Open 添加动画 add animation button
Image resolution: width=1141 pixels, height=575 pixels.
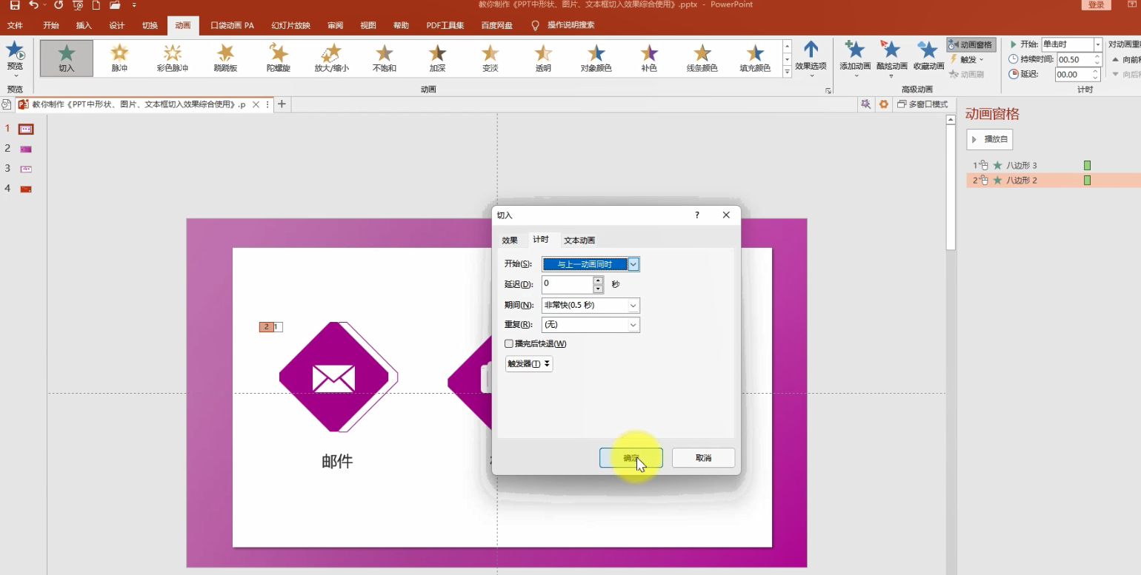coord(855,58)
